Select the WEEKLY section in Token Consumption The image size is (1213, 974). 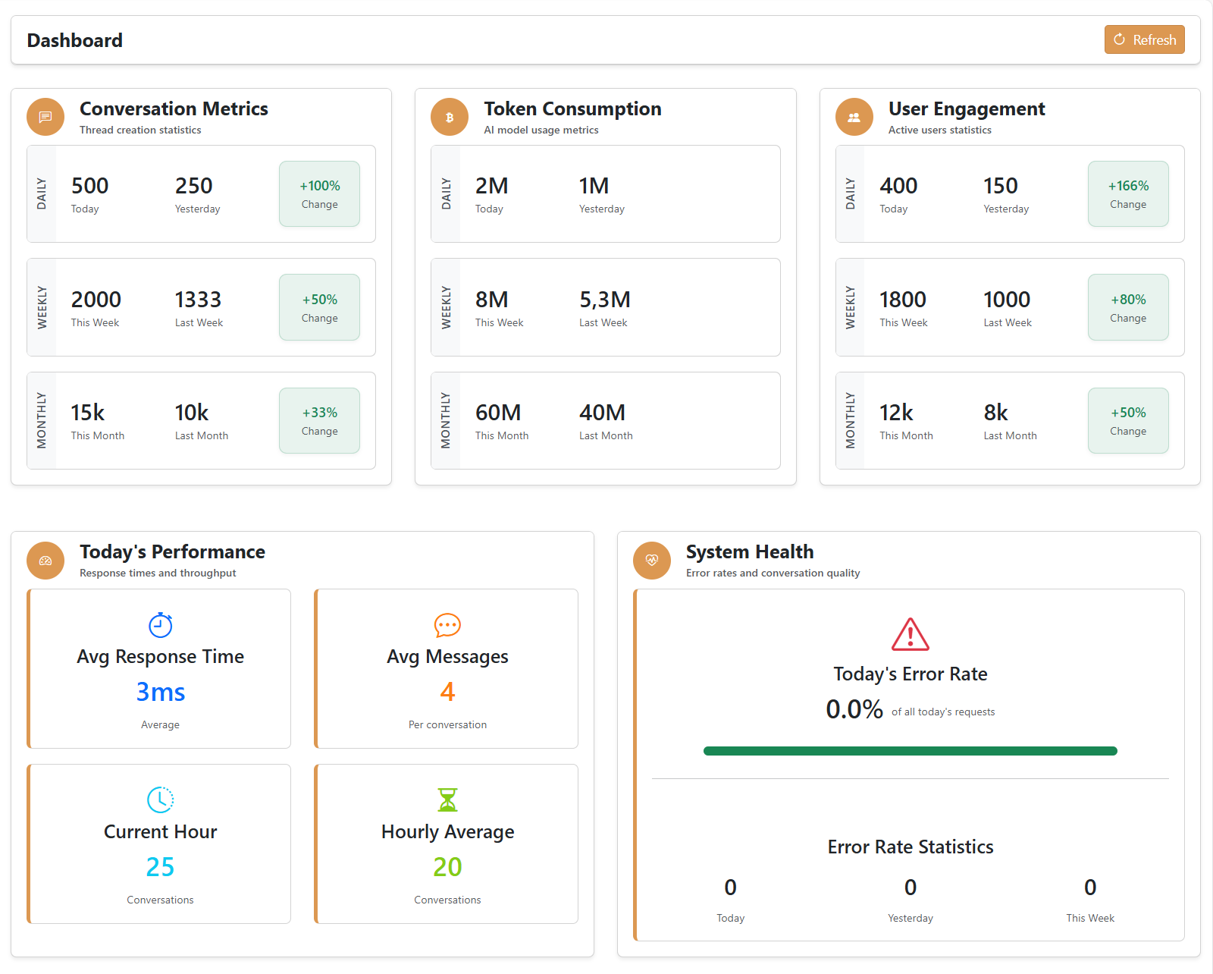click(447, 307)
